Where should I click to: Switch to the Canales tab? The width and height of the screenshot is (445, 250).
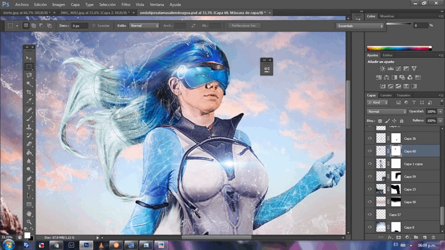click(x=386, y=95)
